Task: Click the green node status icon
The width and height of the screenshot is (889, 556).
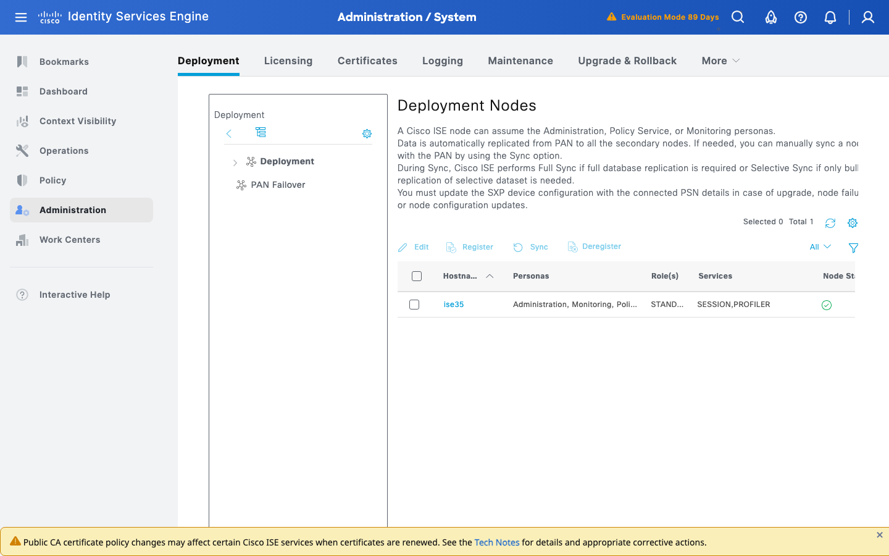Action: (827, 305)
